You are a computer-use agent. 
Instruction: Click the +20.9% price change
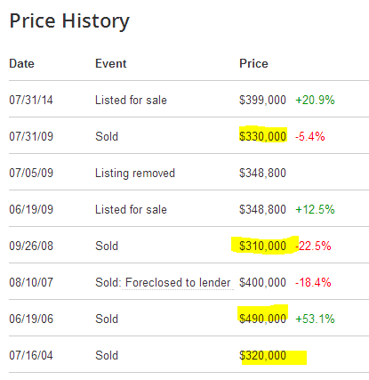point(315,100)
